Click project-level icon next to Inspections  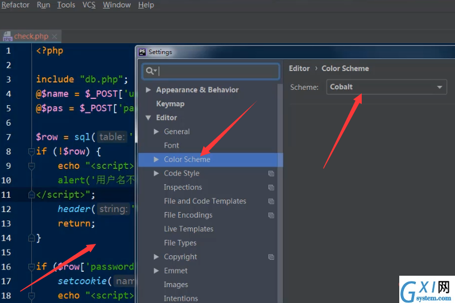point(271,187)
